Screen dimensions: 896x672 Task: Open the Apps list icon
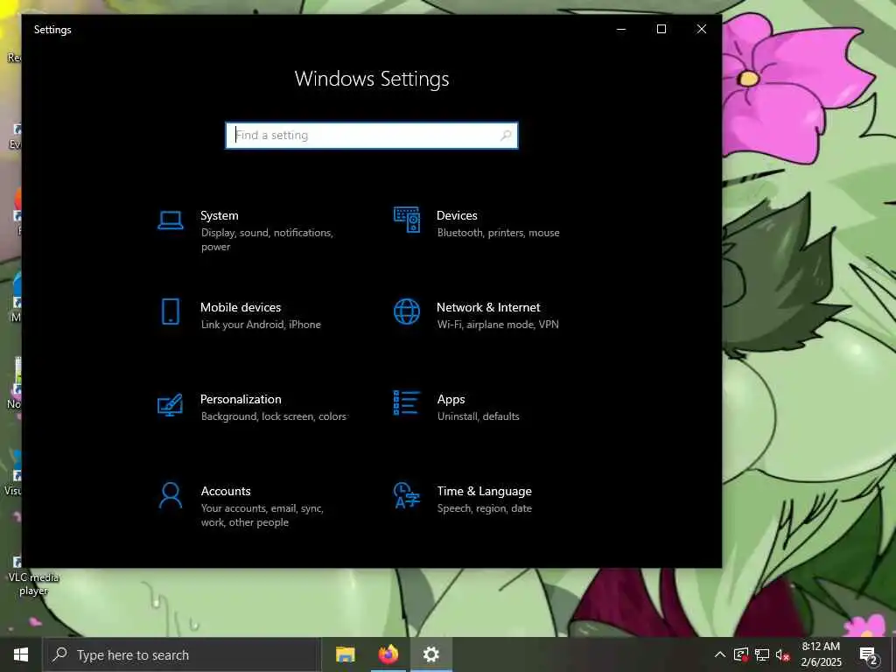(x=407, y=403)
